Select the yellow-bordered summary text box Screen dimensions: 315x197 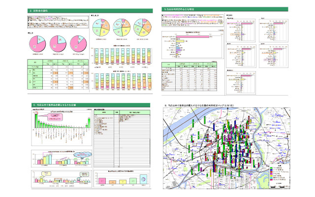click(58, 23)
